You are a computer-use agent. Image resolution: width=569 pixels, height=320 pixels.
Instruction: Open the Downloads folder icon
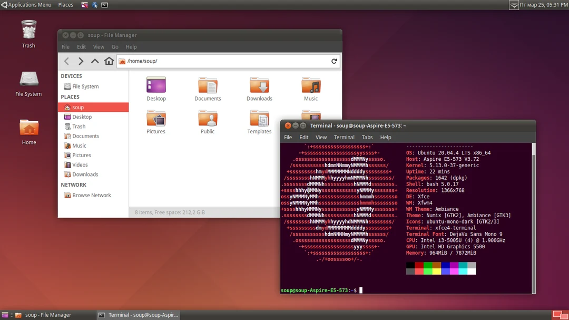[x=259, y=84]
